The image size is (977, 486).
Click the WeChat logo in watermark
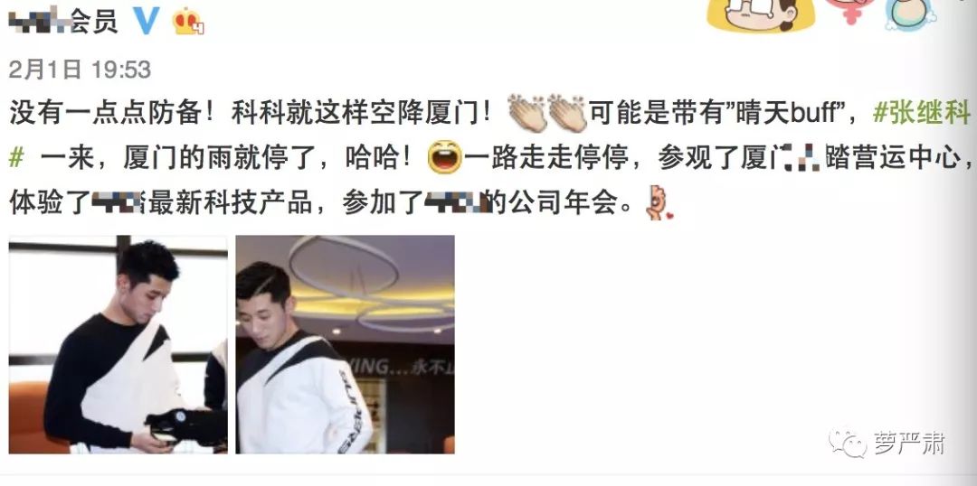[848, 443]
